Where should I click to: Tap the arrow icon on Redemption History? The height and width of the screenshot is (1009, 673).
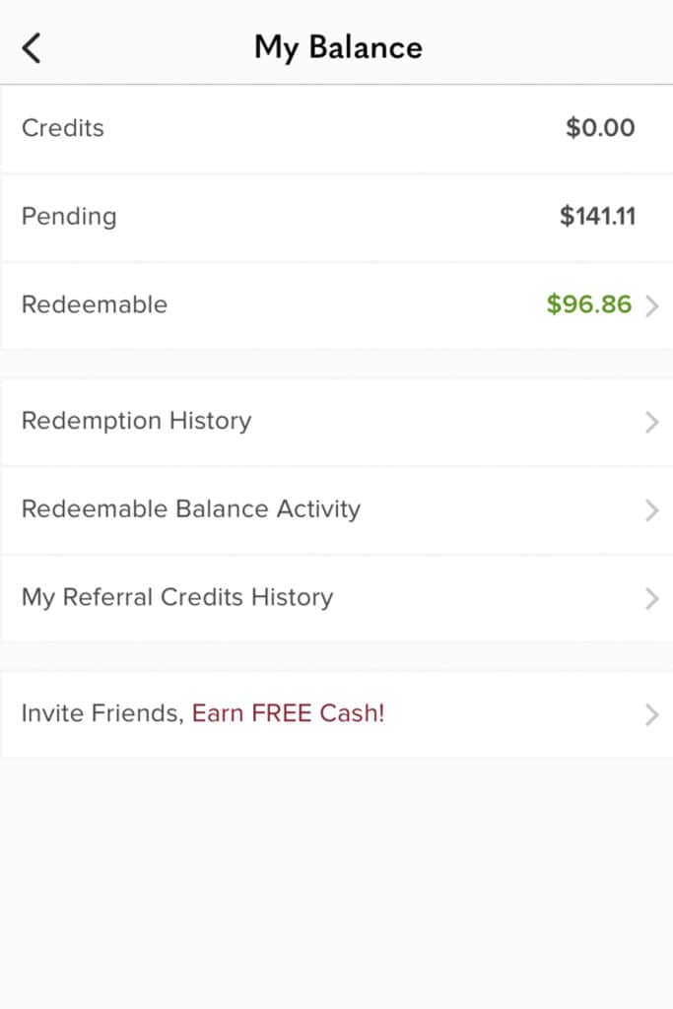click(x=651, y=422)
